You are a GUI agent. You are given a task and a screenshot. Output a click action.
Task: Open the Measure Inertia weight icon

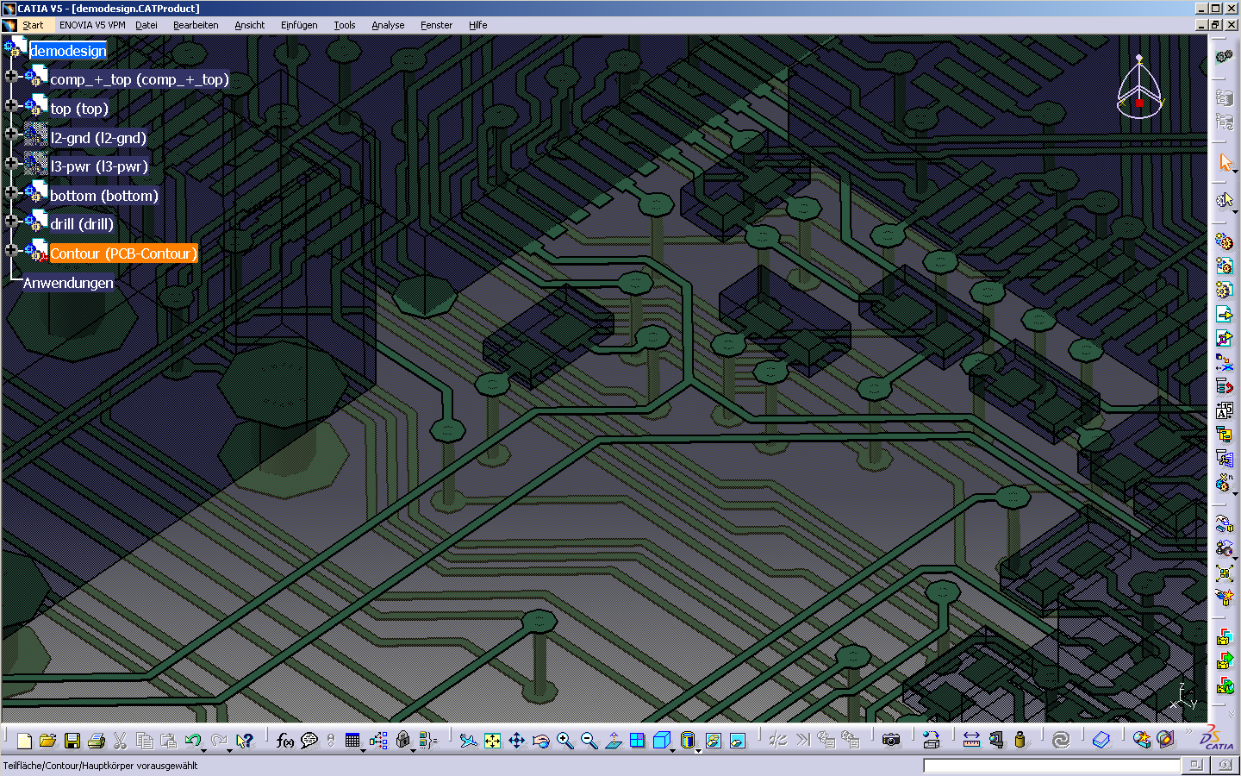pyautogui.click(x=1020, y=740)
